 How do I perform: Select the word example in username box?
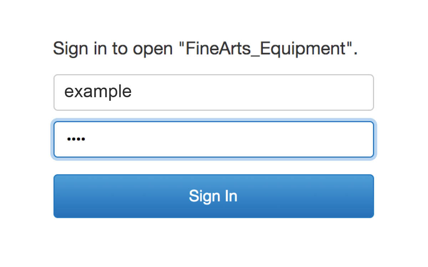tap(98, 93)
